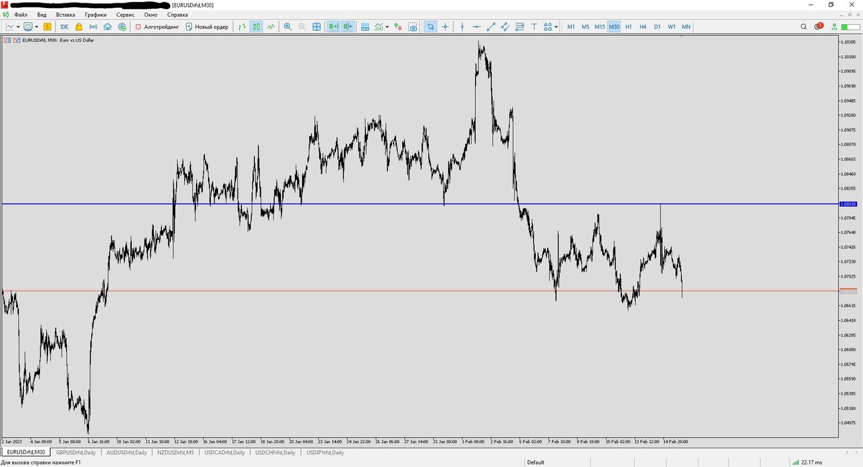Viewport: 863px width, 467px height.
Task: Zoom out on the chart
Action: [302, 27]
